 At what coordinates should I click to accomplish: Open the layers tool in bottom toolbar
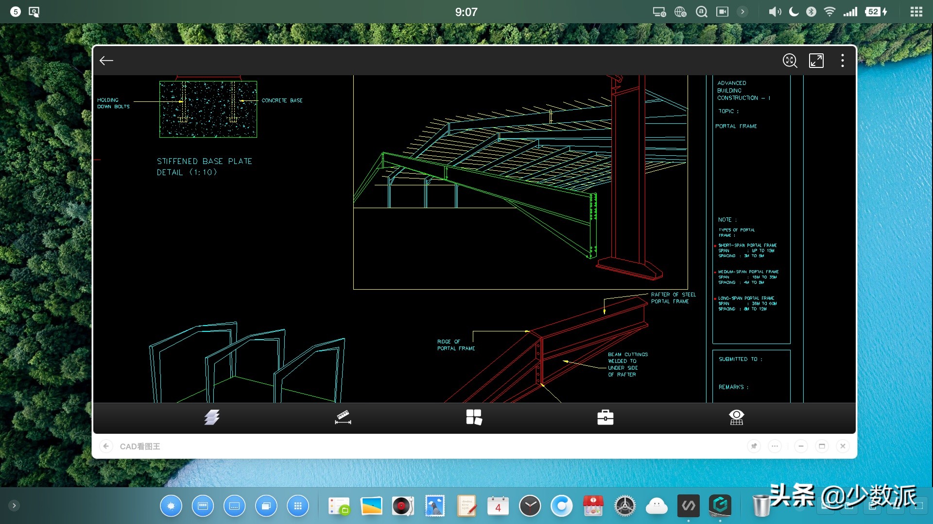coord(211,417)
